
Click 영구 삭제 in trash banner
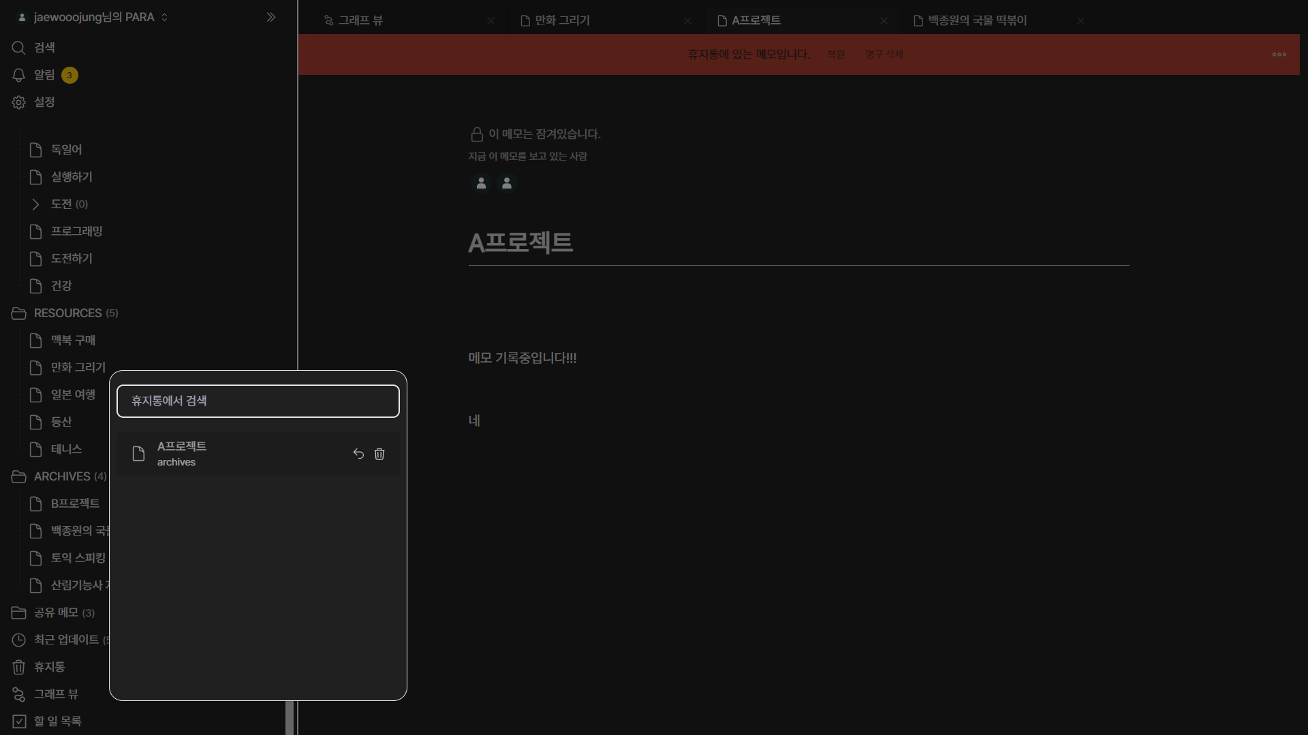tap(884, 54)
